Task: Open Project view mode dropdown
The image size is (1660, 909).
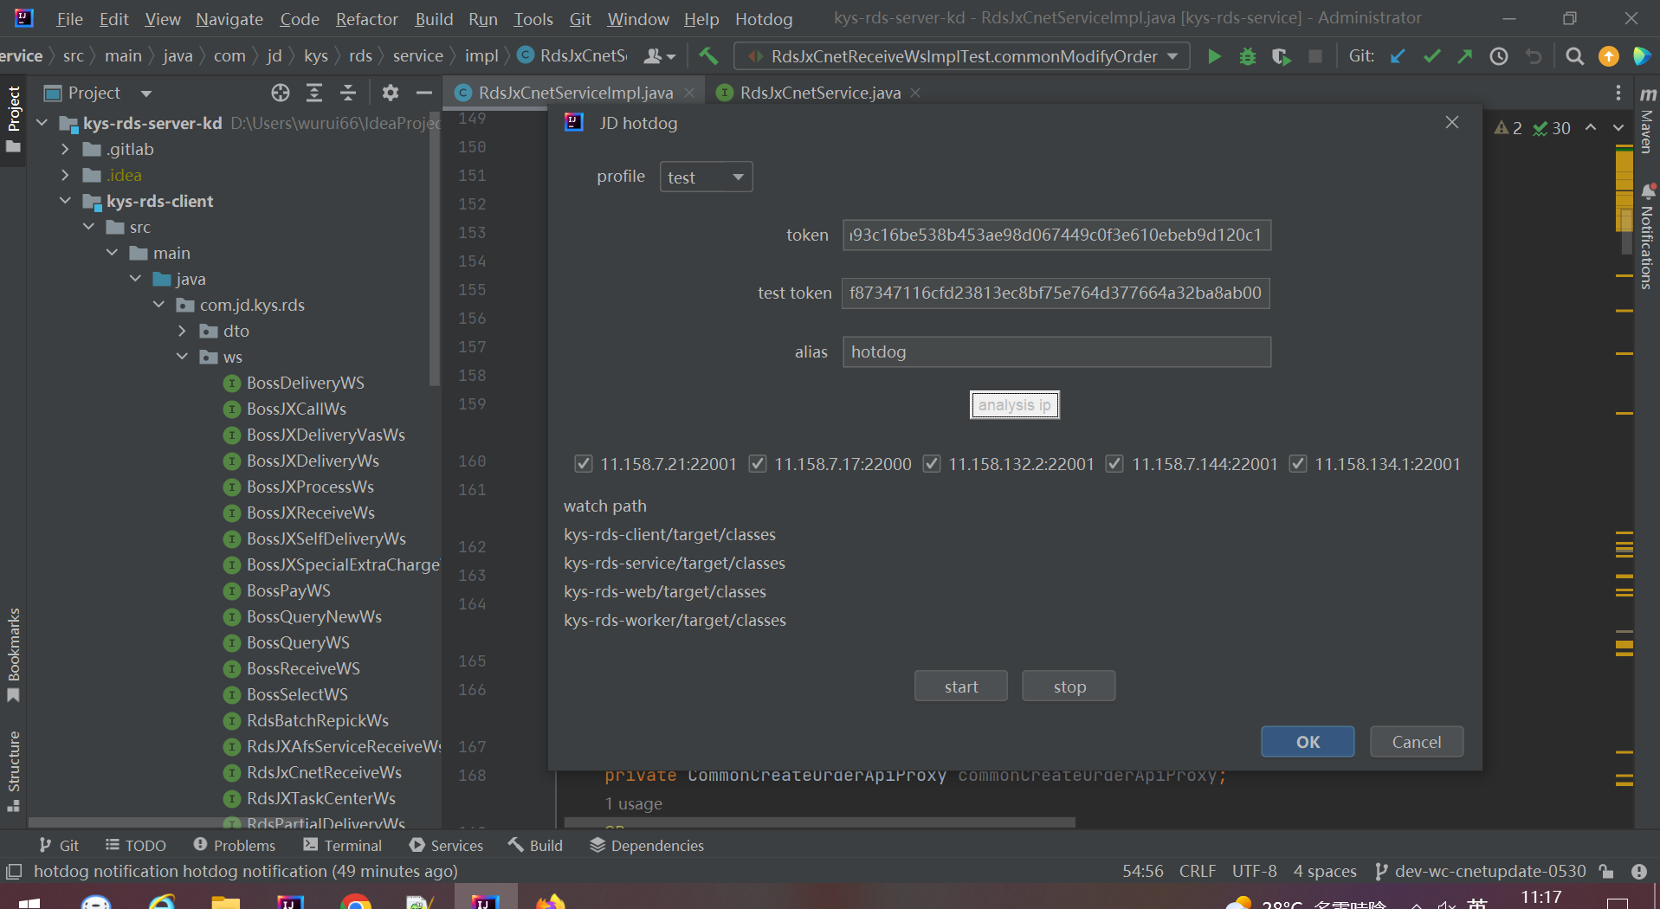Action: 145,93
